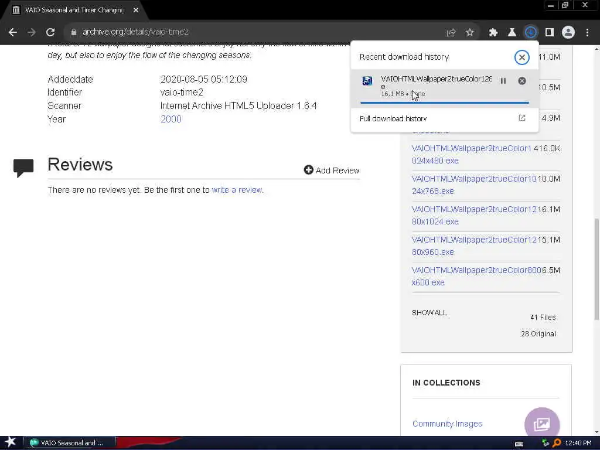Click the download progress bar
The image size is (600, 450).
pos(444,103)
